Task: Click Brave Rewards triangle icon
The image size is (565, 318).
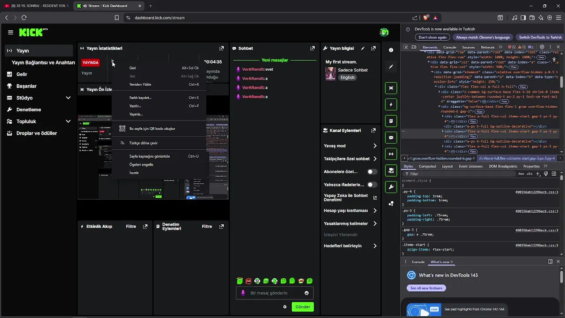Action: pos(435,18)
